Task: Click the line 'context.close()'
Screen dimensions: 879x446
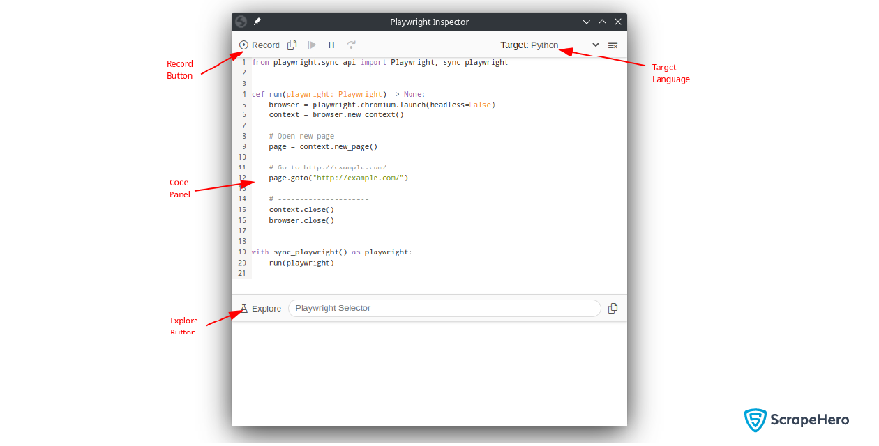Action: (301, 209)
